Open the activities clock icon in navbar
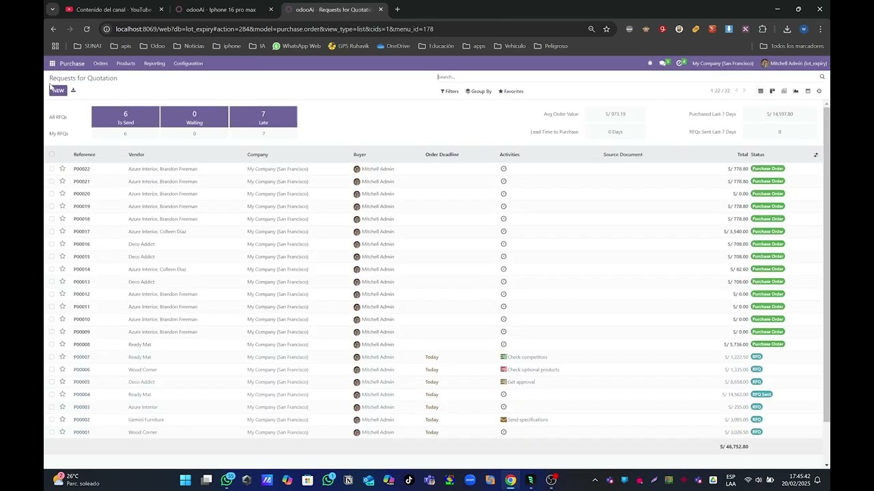The width and height of the screenshot is (874, 491). coord(680,63)
